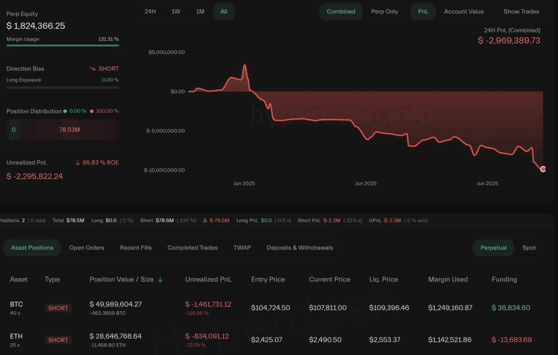Click BTC funding value $ 36,834.60
This screenshot has height=355, width=558.
[511, 308]
